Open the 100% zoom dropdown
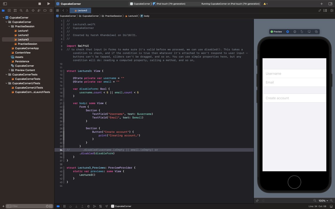335x209 pixels. tap(323, 201)
